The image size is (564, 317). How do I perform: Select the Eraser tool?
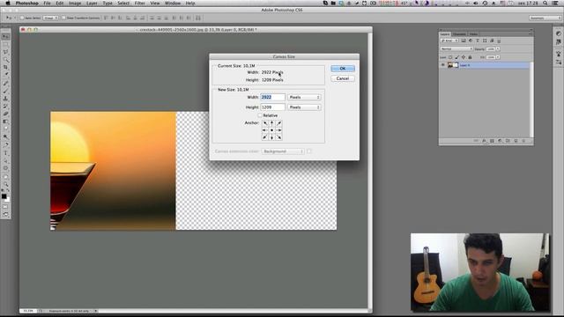(5, 114)
